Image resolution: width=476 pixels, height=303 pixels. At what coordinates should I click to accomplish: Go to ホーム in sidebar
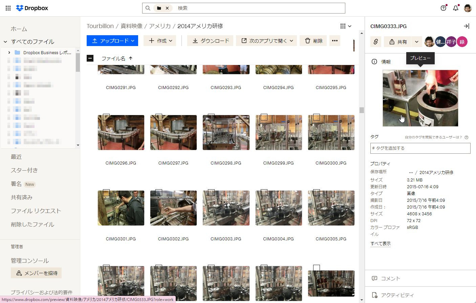(19, 29)
